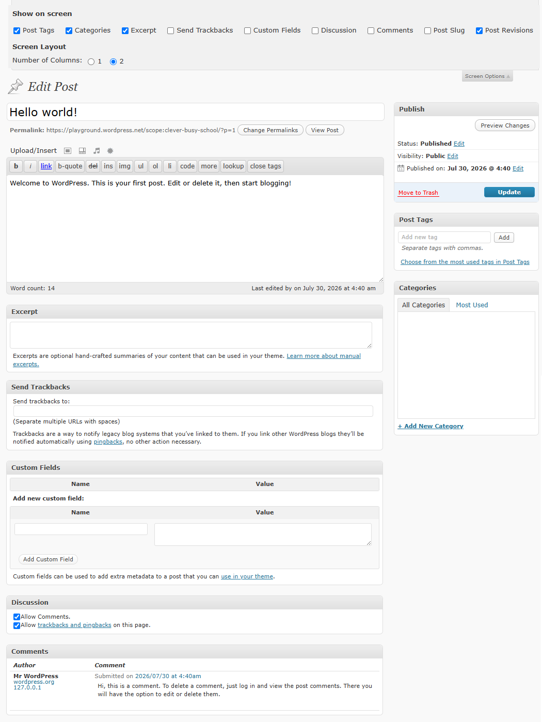
Task: Uncheck Allow Comments in Discussion box
Action: 17,617
